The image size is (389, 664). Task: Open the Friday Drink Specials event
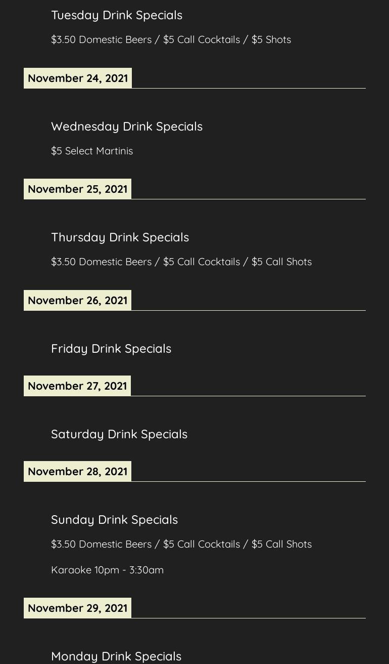pos(111,349)
